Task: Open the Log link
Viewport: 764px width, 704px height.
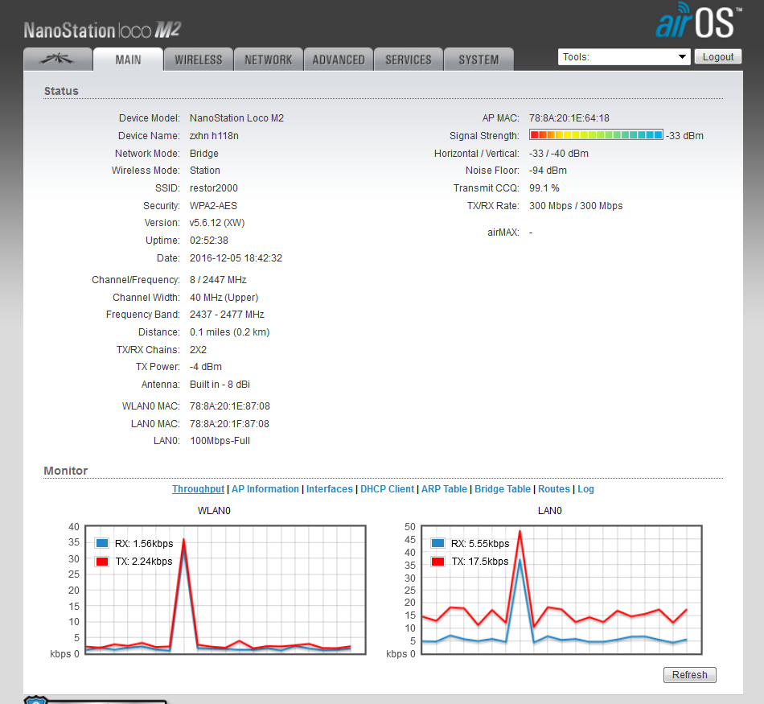Action: (585, 489)
